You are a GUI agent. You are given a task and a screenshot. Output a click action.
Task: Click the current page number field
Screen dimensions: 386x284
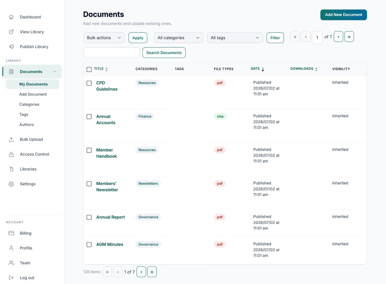point(317,37)
